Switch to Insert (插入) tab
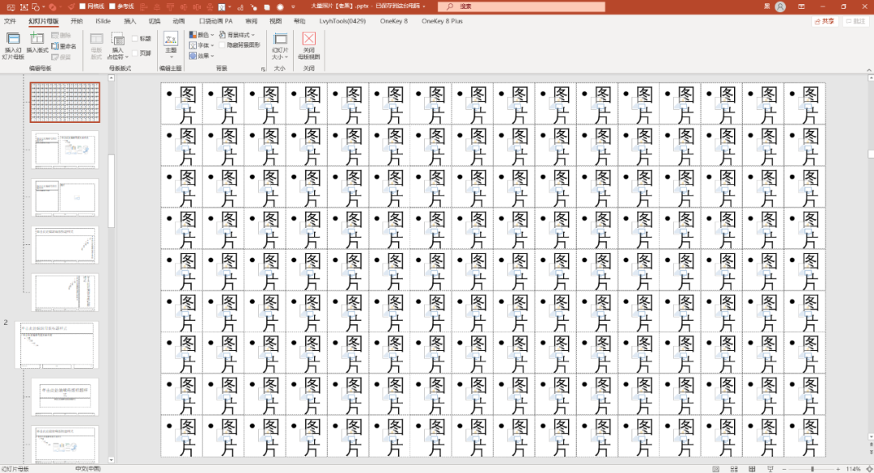 (x=129, y=21)
